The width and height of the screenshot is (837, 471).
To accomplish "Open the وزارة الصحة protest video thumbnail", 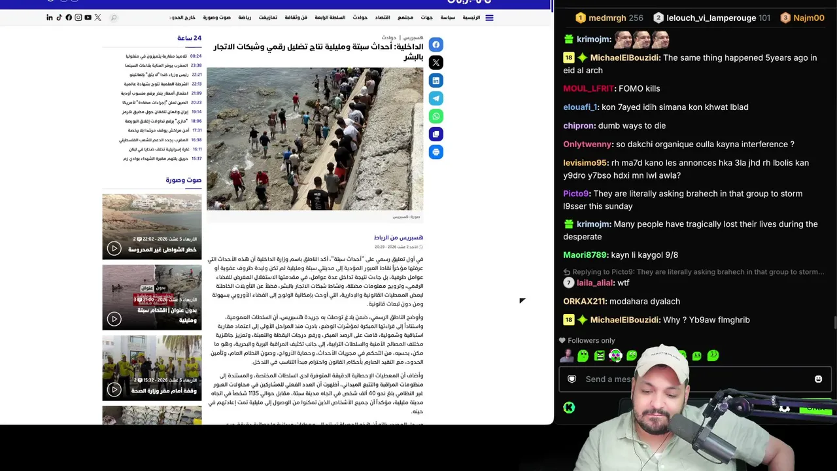I will point(152,368).
